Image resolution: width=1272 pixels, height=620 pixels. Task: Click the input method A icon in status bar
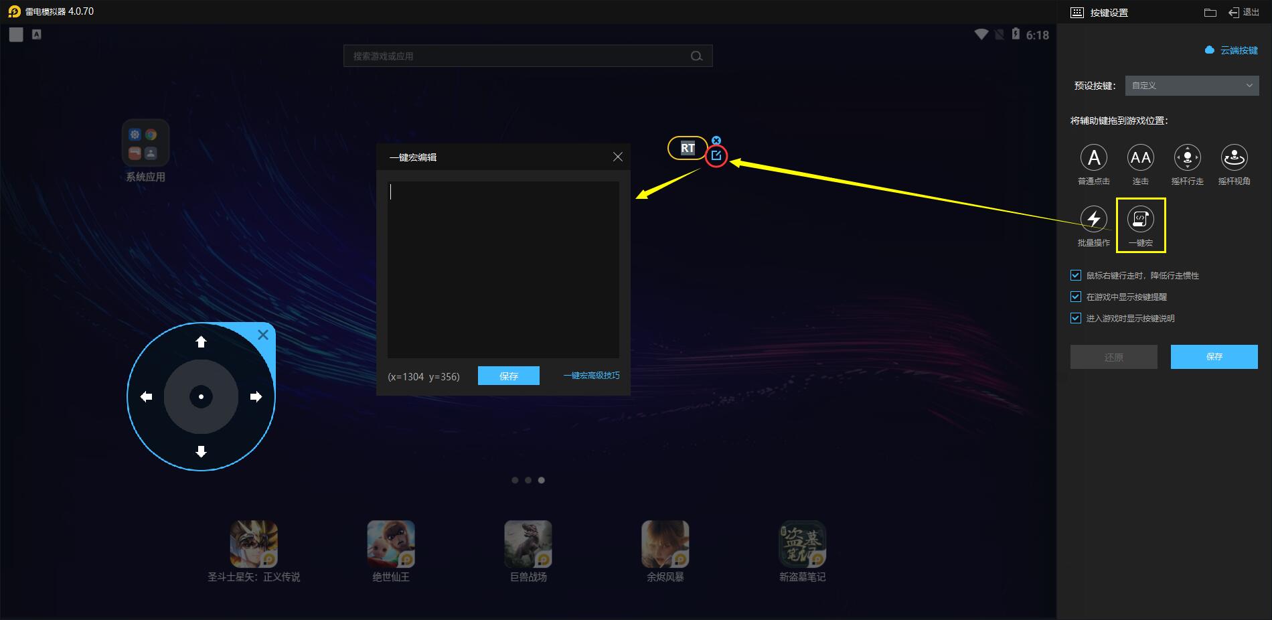[37, 34]
